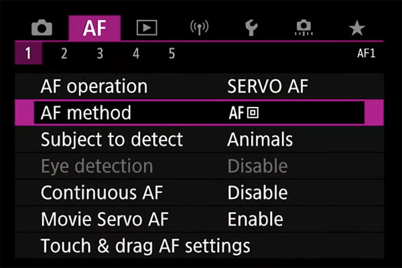Open the AF method row
The width and height of the screenshot is (402, 268).
coord(200,113)
